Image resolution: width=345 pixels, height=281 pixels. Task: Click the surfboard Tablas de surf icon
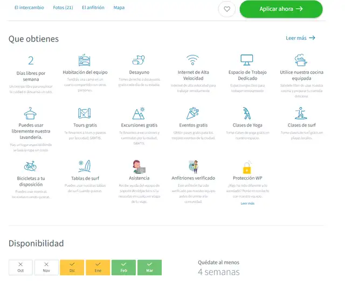(85, 166)
